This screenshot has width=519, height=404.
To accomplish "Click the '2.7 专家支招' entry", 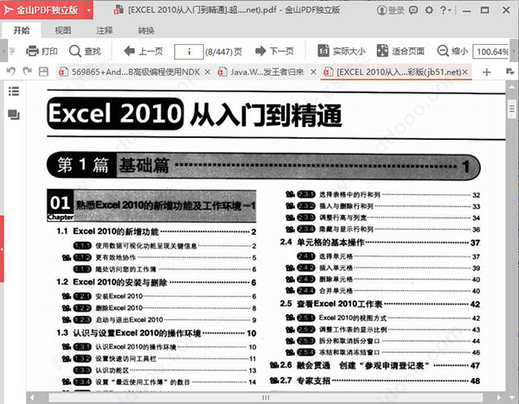I will (x=375, y=381).
